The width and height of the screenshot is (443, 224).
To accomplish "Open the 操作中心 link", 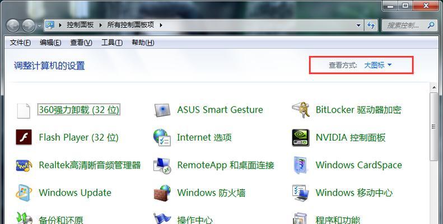I will 195,220.
